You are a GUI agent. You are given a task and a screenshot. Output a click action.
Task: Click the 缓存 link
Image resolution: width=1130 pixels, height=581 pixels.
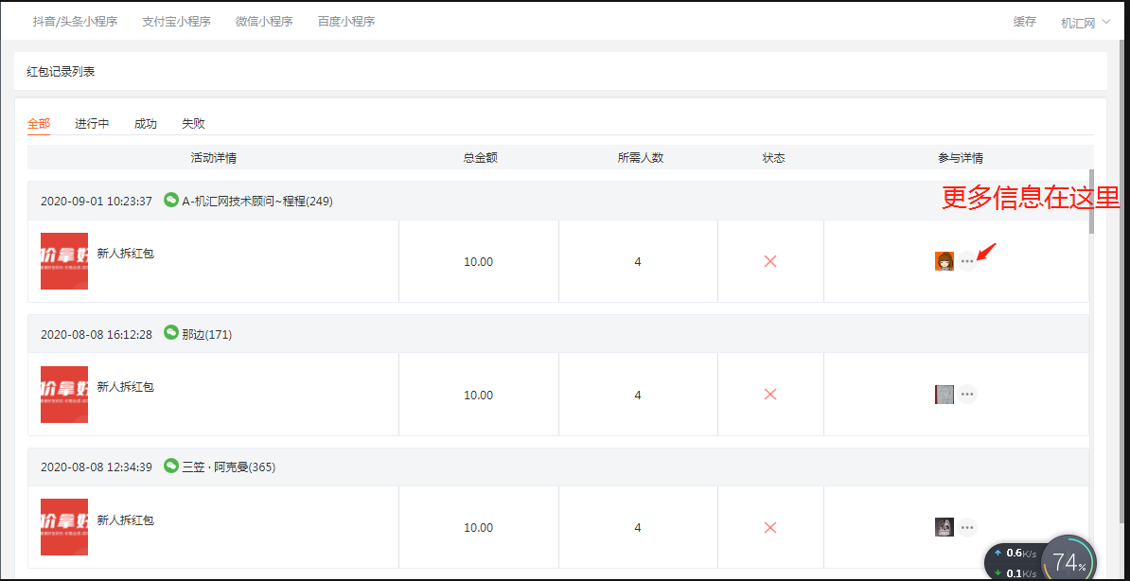pyautogui.click(x=1025, y=21)
